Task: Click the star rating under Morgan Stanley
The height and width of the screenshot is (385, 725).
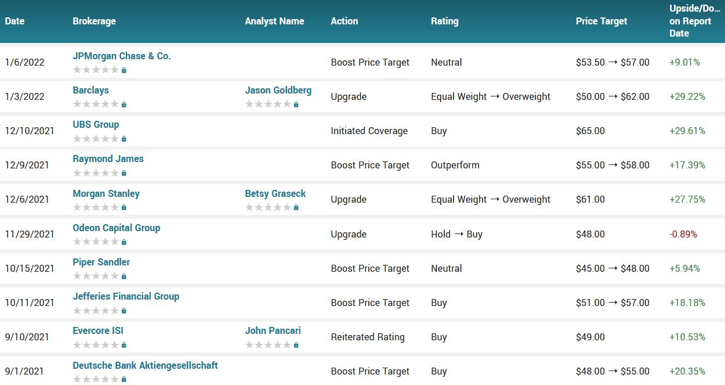Action: 96,207
